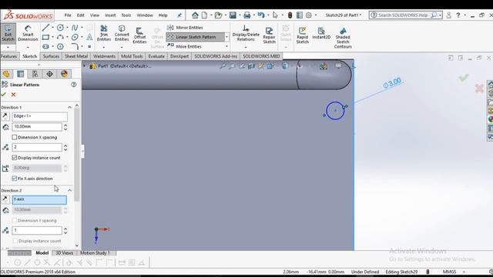Switch to the Features tab
Screen dimensions: 493x277
pos(9,56)
